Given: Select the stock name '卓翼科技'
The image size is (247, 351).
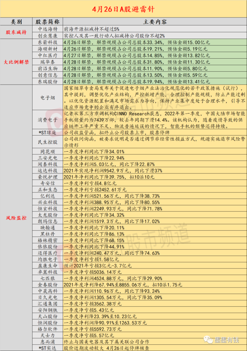Looking at the screenshot, I should coord(48,272).
